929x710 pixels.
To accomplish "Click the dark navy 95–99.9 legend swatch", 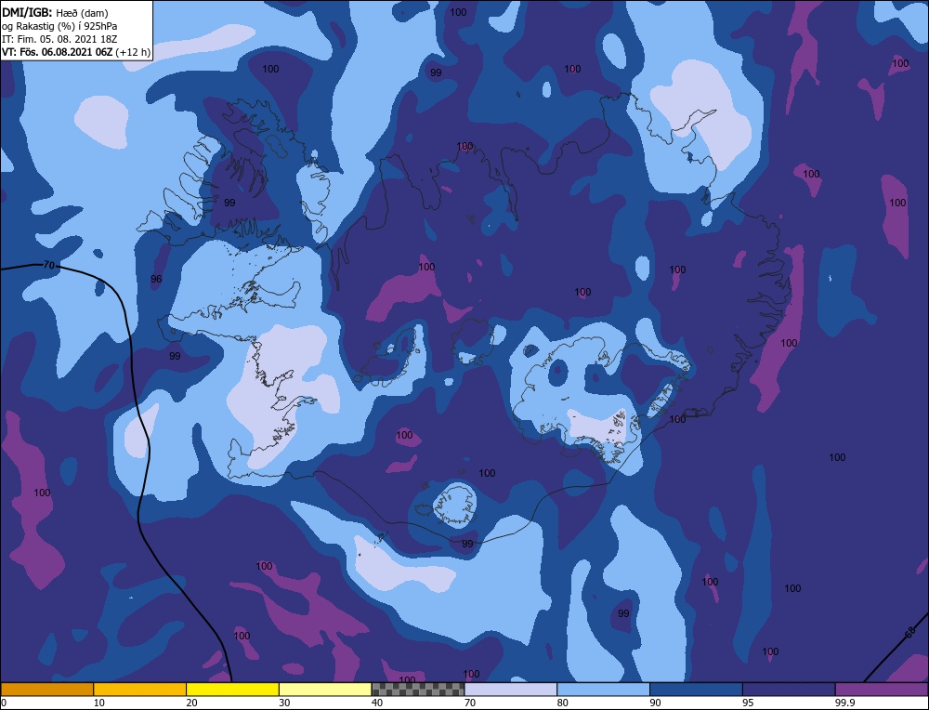I will coord(789,689).
